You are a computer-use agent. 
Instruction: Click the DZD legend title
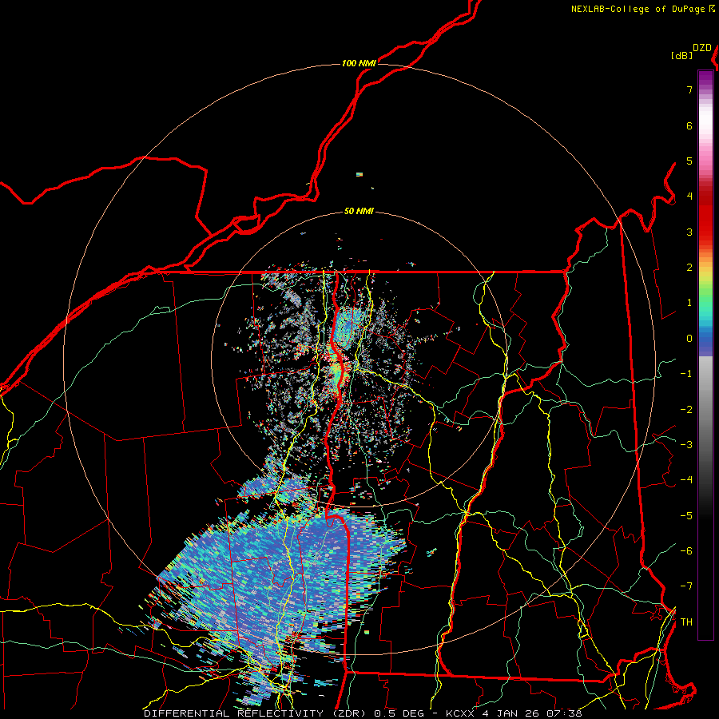(702, 48)
